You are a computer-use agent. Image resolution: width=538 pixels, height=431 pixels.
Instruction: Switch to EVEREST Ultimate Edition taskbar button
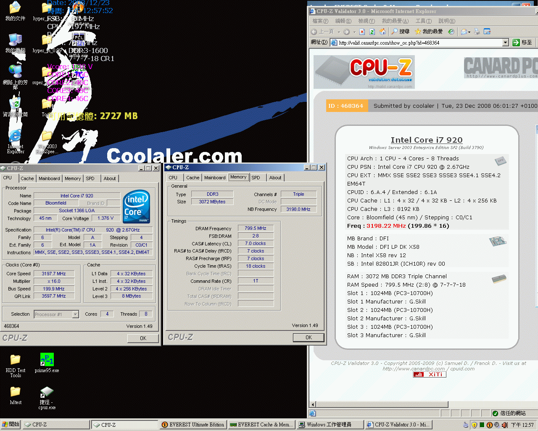tap(193, 425)
